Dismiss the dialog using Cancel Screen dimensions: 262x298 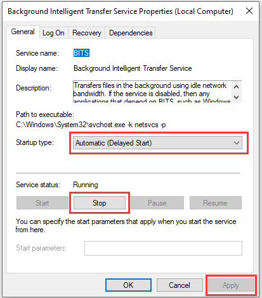pyautogui.click(x=180, y=285)
